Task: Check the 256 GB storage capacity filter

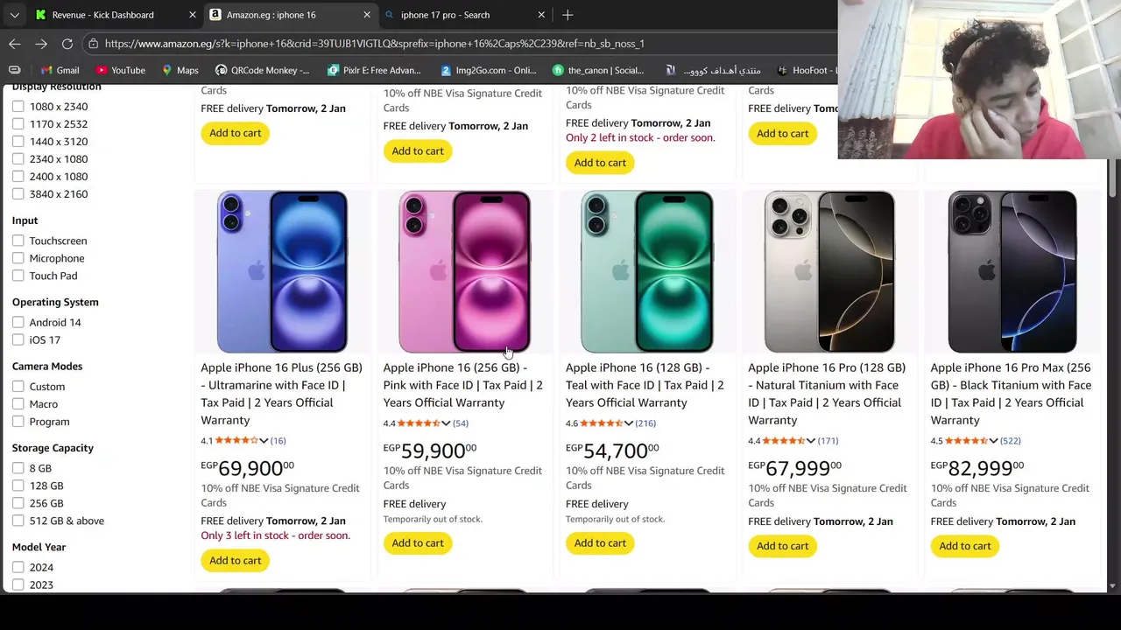Action: pyautogui.click(x=18, y=503)
